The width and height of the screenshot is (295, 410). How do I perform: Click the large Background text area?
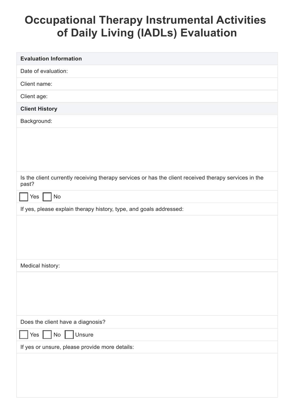pyautogui.click(x=147, y=149)
